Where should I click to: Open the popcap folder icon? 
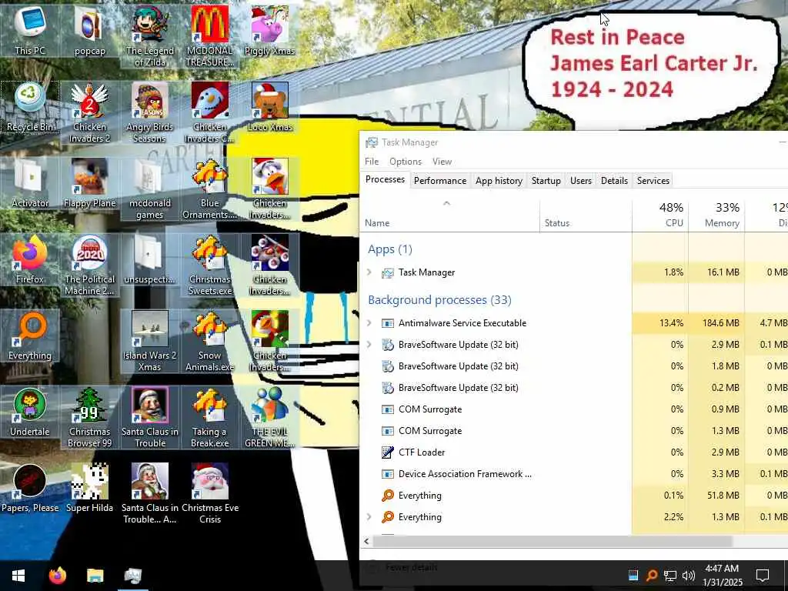89,29
